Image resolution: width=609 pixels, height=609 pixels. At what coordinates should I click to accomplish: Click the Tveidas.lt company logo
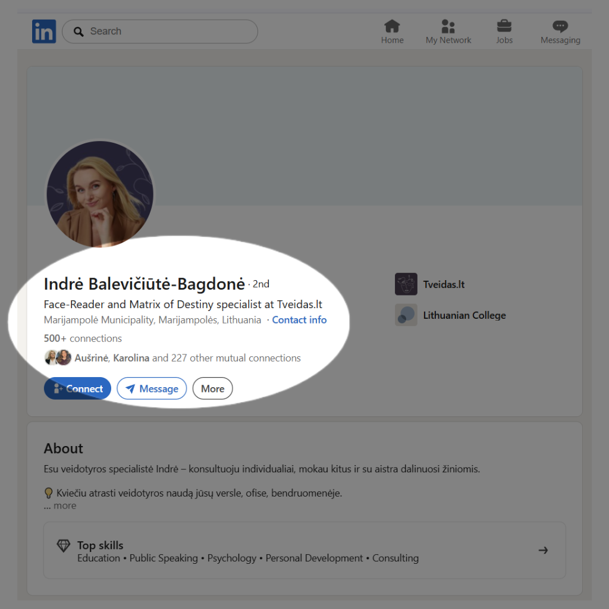(406, 284)
